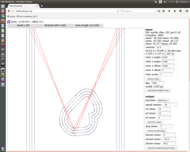Screen dimensions: 190x152
Task: Reload the page with the refresh icon
Action: coord(118,11)
